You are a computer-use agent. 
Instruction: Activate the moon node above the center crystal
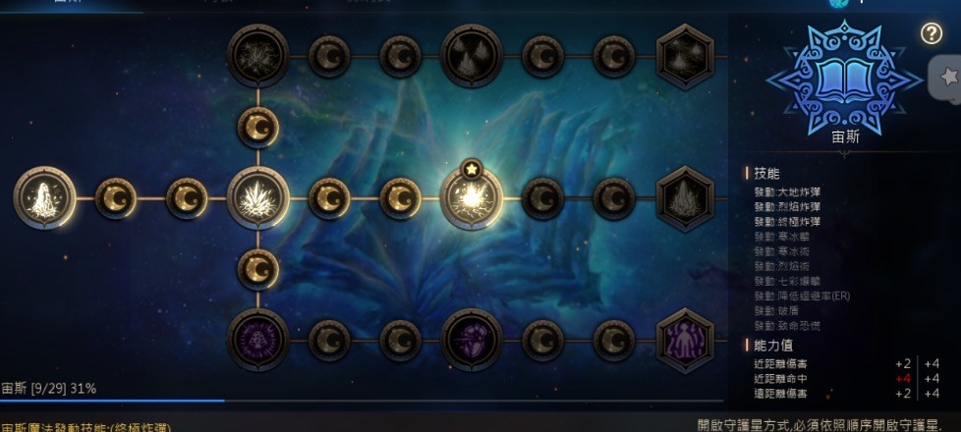(258, 128)
